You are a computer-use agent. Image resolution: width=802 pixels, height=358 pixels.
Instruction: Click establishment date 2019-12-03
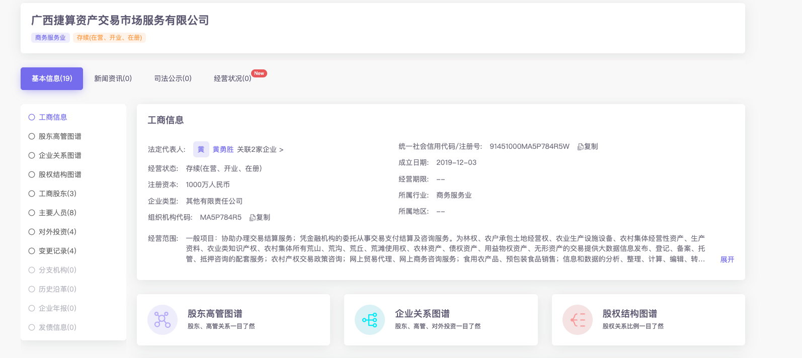(x=456, y=162)
